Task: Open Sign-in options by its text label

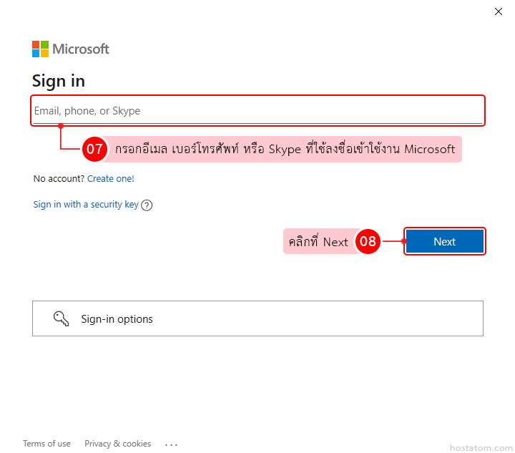Action: pos(117,319)
